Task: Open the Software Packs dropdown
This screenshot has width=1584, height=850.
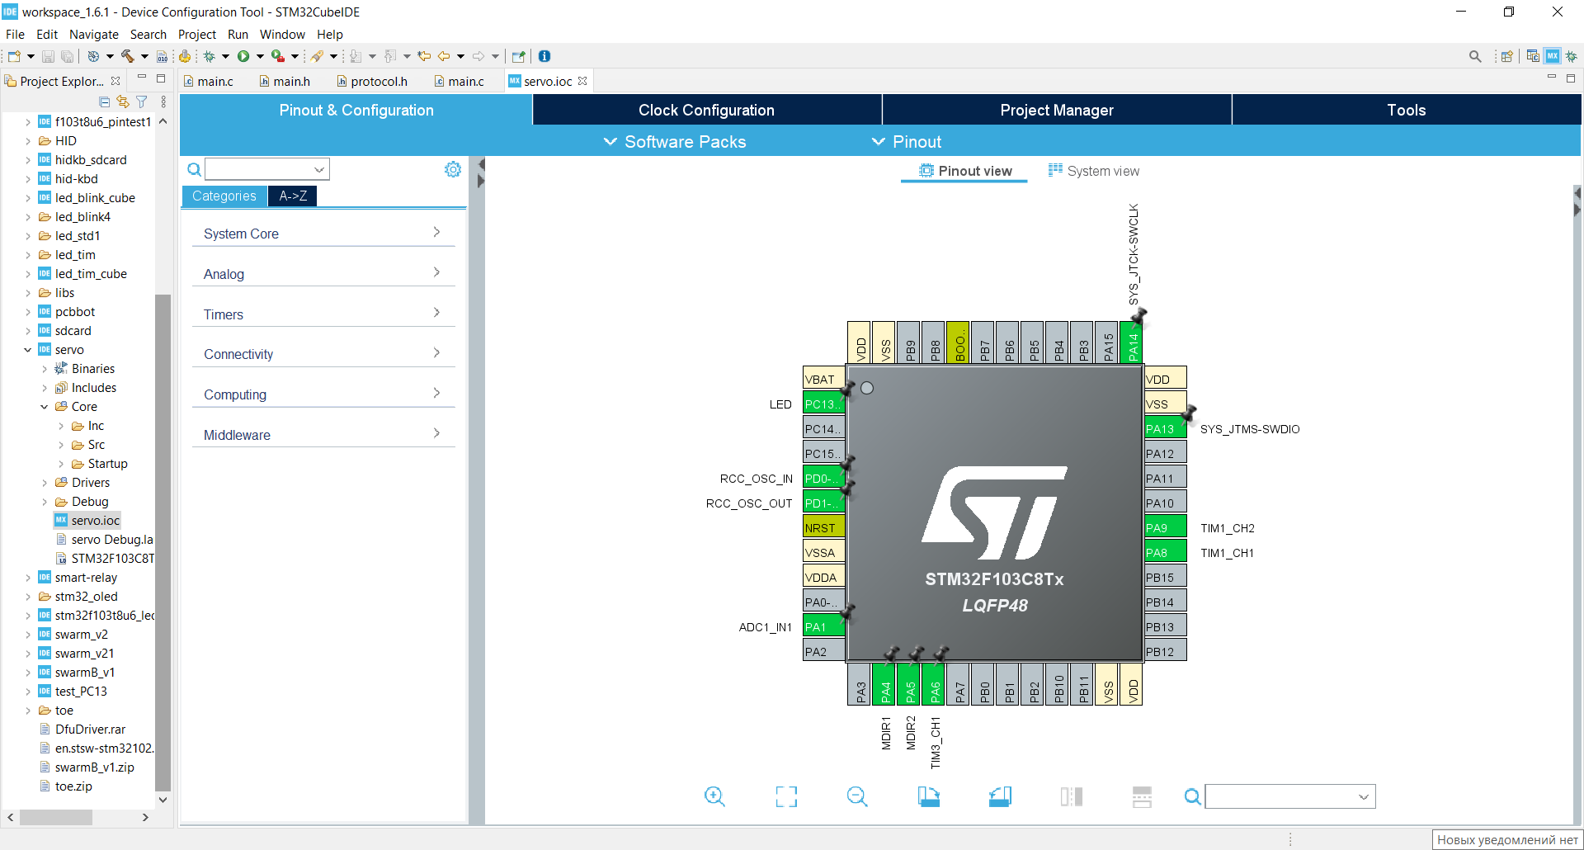Action: click(x=675, y=142)
